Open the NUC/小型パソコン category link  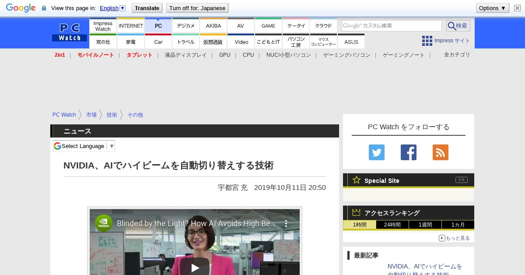pos(289,55)
